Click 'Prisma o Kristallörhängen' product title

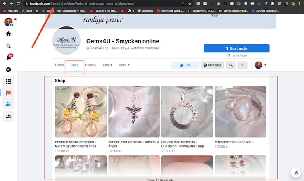pyautogui.click(x=76, y=144)
